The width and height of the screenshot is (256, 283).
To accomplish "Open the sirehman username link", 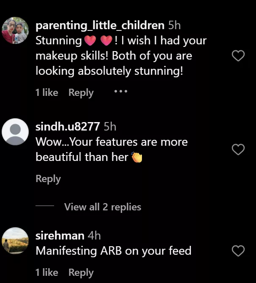I will [60, 235].
